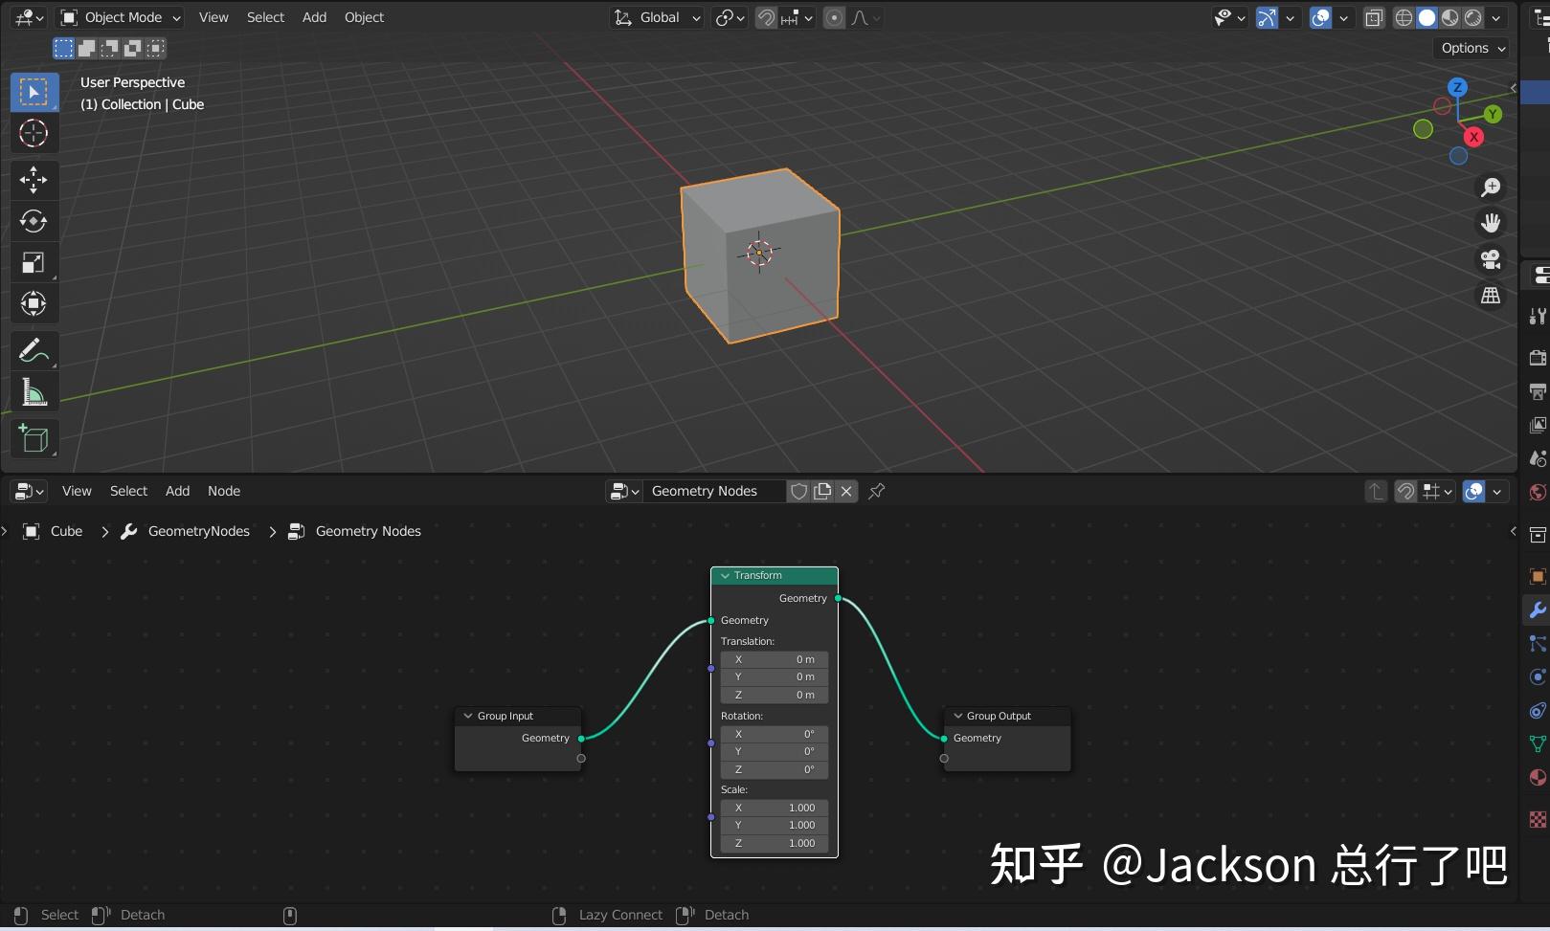This screenshot has width=1550, height=931.
Task: Open the Modifier Properties wrench tab
Action: pos(1537,610)
